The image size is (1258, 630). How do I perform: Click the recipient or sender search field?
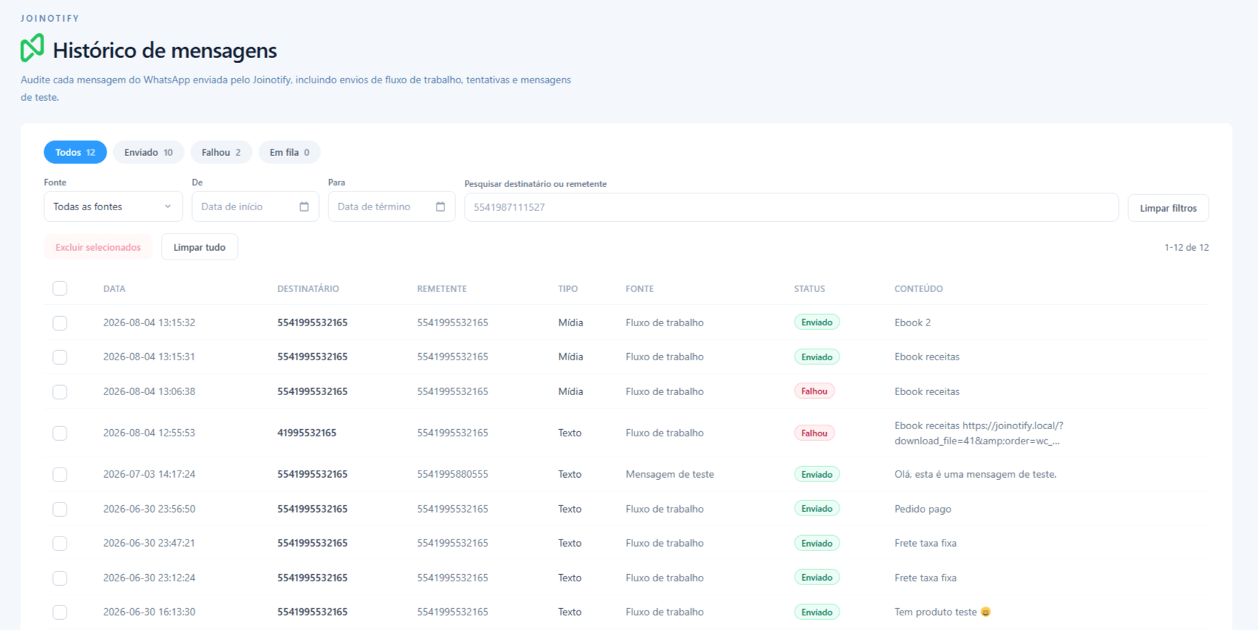coord(791,207)
